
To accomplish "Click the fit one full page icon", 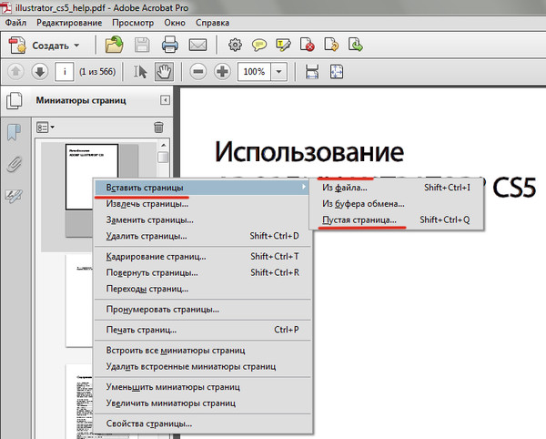I will pyautogui.click(x=337, y=72).
